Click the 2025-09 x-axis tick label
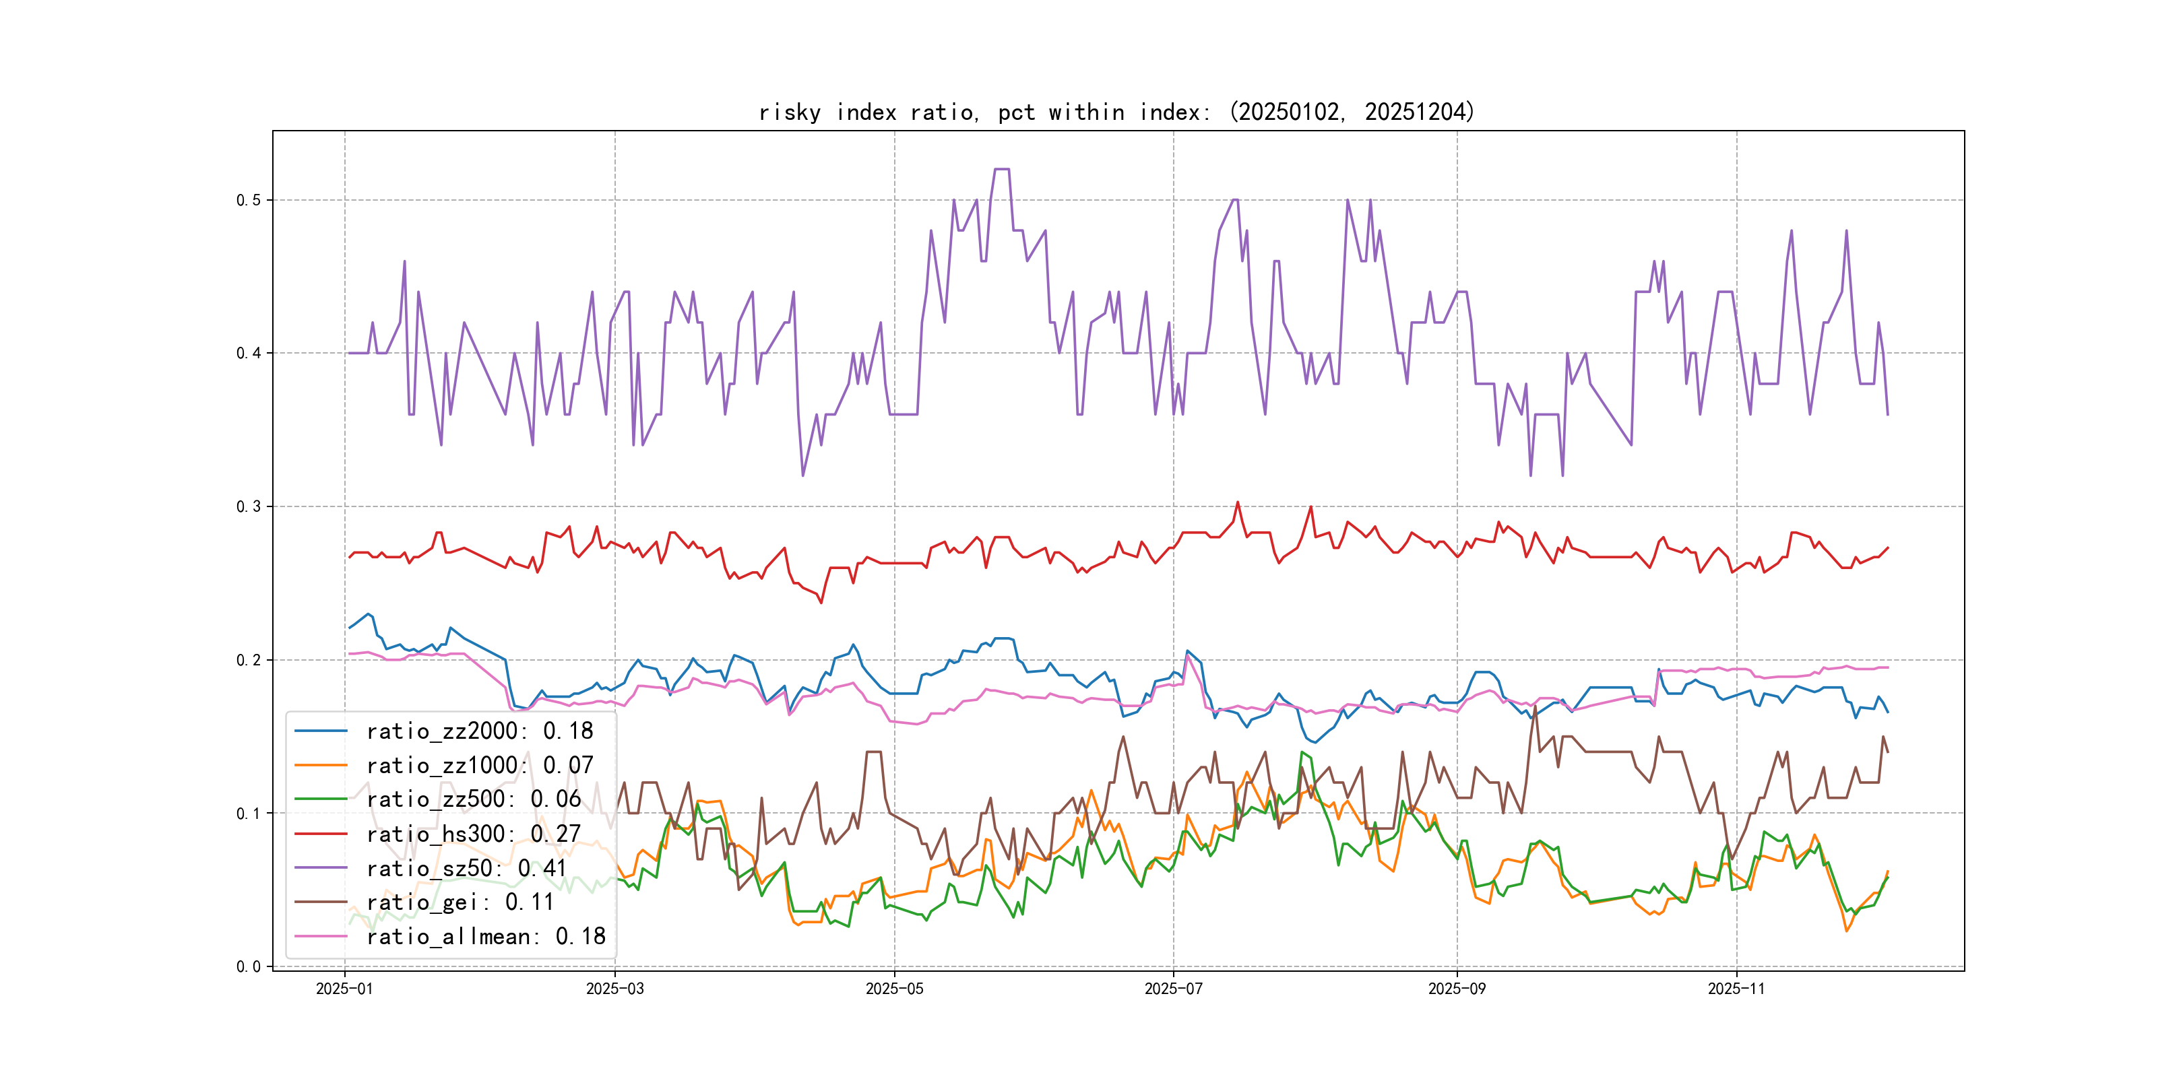Viewport: 2183px width, 1091px height. [x=1457, y=989]
